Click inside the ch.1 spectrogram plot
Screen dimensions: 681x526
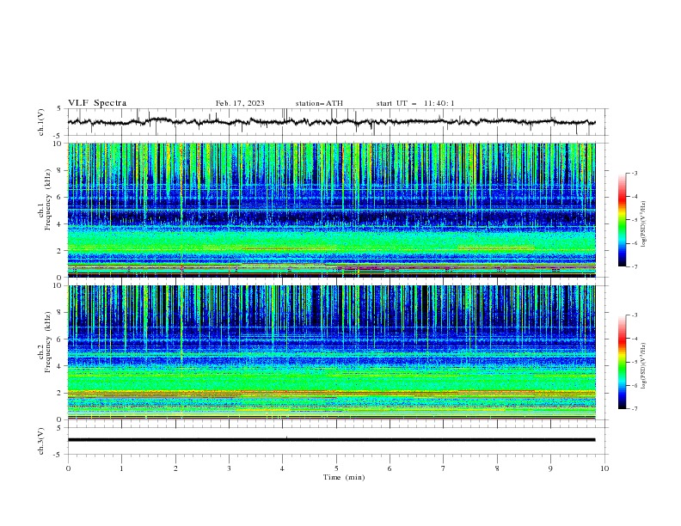coord(331,210)
